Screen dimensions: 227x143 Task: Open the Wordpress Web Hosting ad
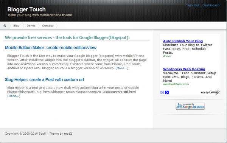click(x=184, y=69)
